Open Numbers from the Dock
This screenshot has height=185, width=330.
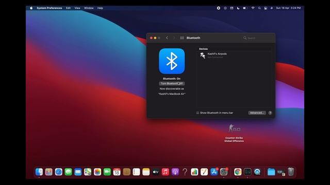tap(194, 172)
